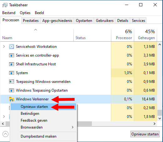Switch to the Gebruikers tab
Screen dimensions: 163x142
tap(105, 21)
